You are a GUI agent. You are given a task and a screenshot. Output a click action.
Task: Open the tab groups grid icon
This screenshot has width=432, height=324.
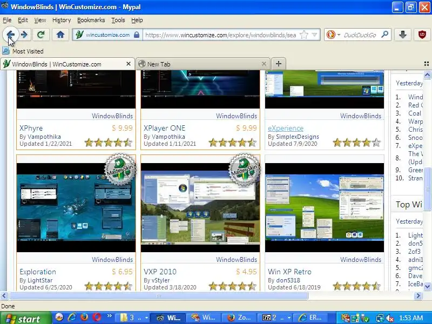tap(426, 64)
